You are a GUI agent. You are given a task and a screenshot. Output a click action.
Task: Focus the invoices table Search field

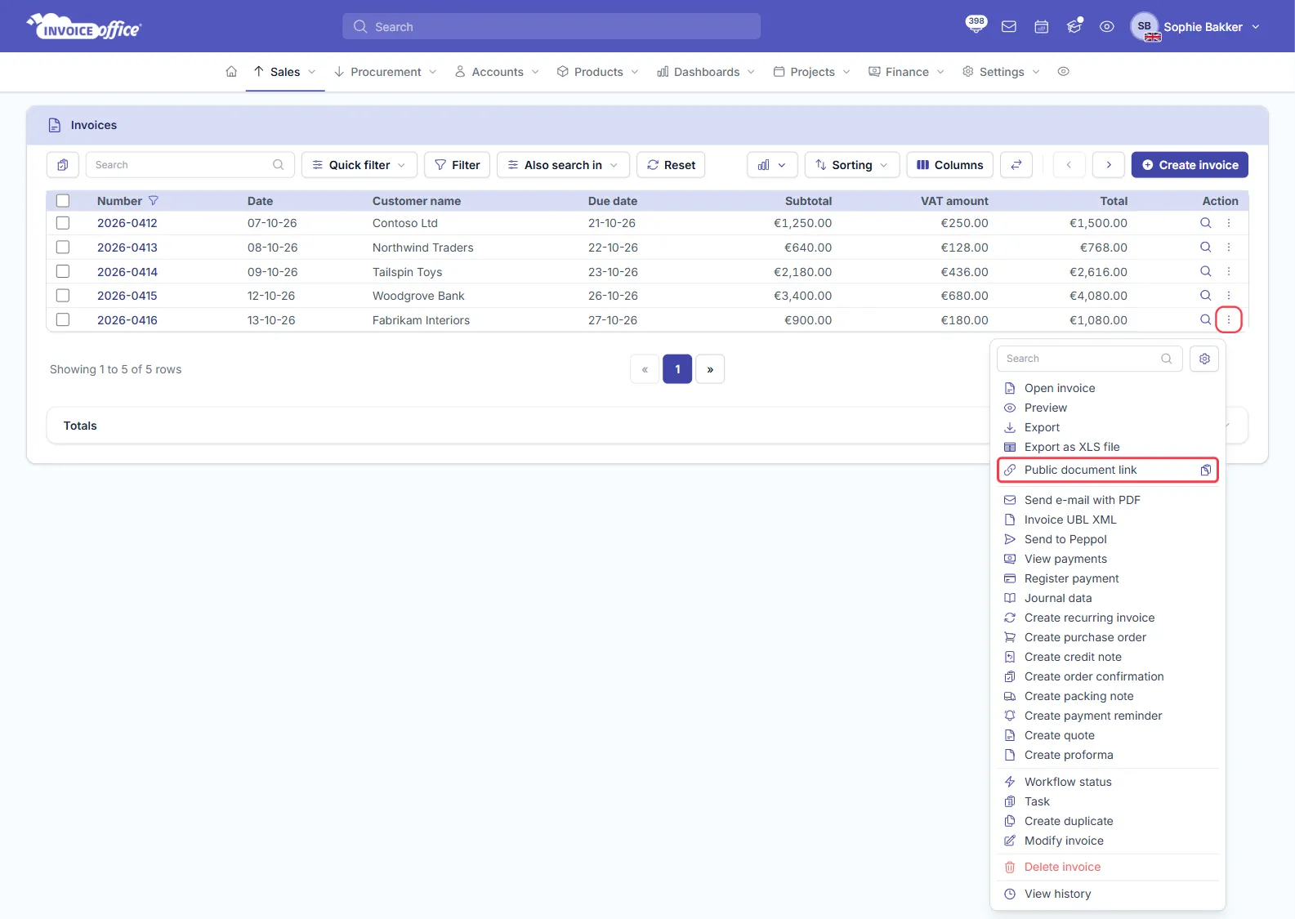click(190, 165)
